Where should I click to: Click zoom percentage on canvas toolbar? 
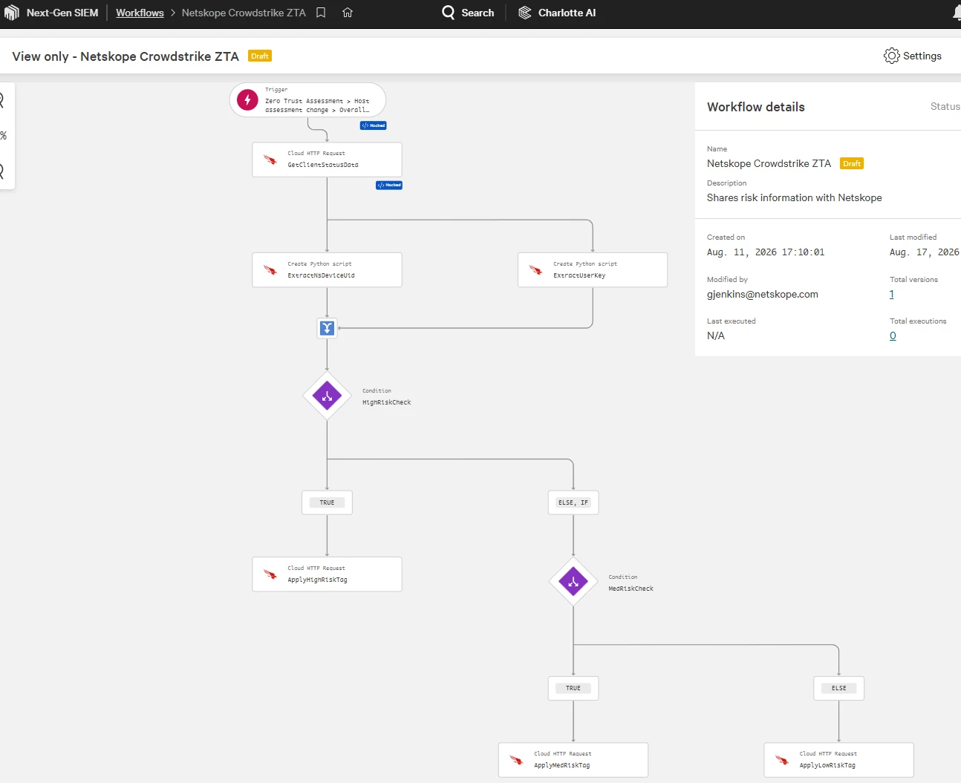click(x=4, y=136)
